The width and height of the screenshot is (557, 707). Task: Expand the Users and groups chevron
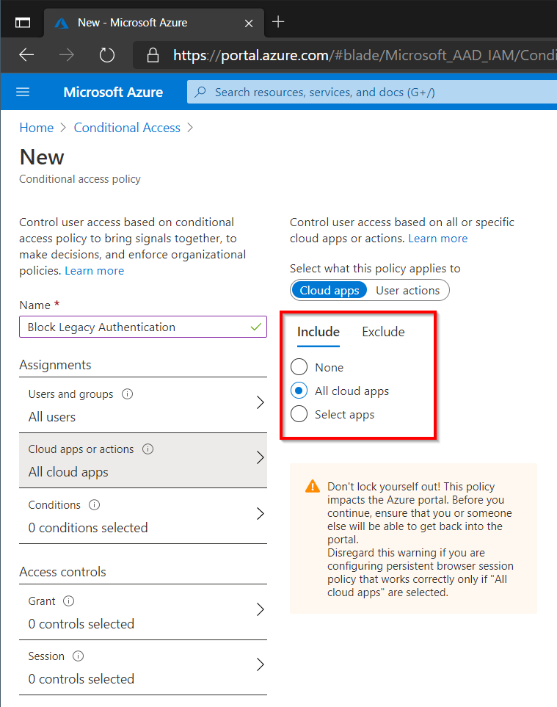260,402
